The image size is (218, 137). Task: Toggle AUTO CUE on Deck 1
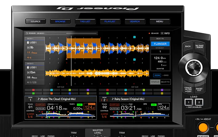(x=41, y=108)
